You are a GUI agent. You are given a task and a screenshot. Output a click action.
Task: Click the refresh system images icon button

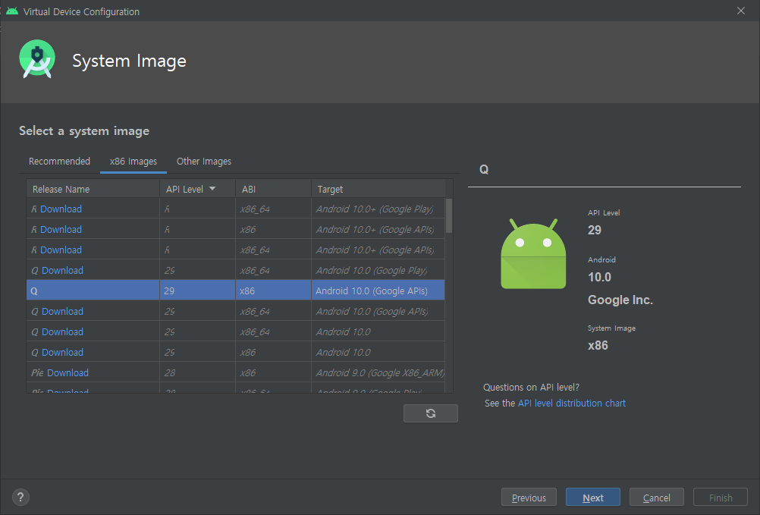(x=430, y=413)
